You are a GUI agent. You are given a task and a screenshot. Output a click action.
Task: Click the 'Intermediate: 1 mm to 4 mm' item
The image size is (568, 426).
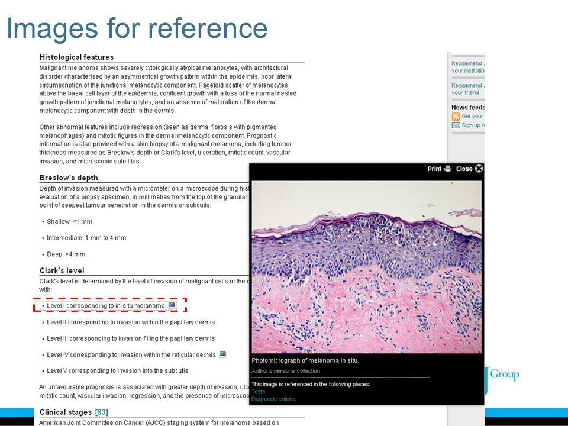(x=86, y=238)
